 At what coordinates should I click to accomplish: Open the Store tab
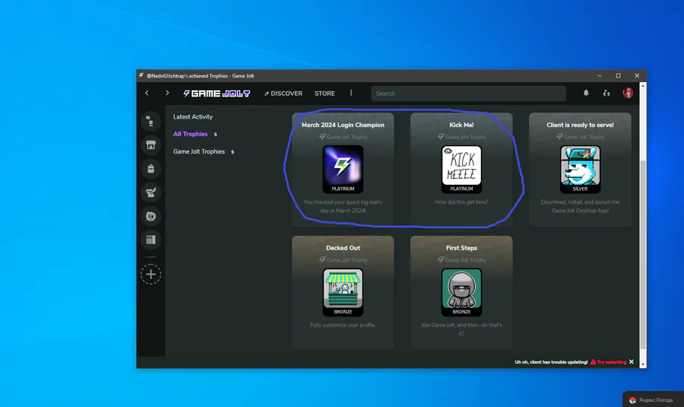tap(325, 94)
